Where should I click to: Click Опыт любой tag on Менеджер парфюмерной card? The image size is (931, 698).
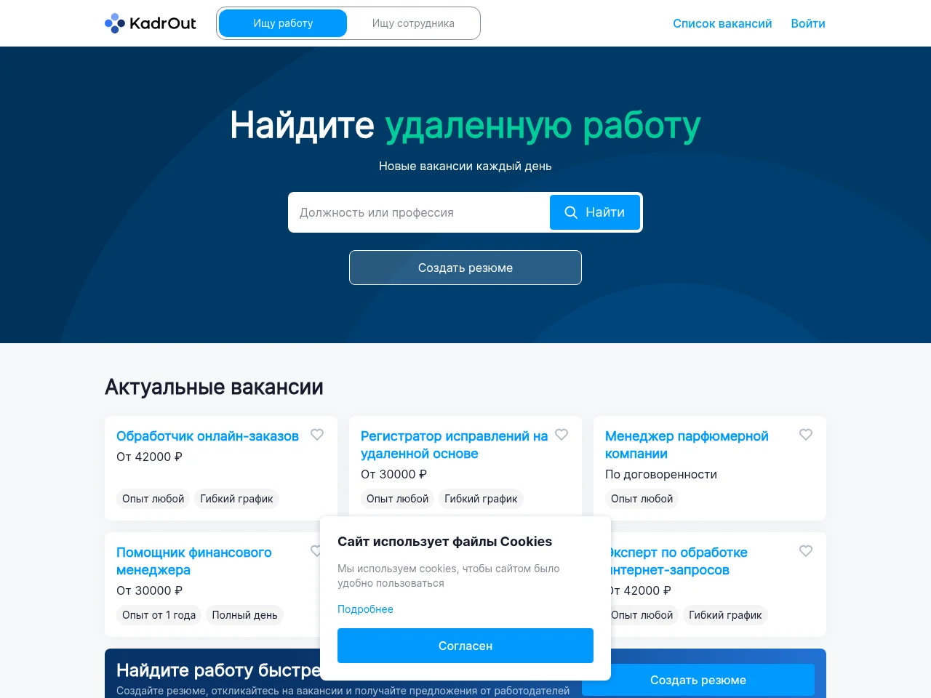[642, 499]
